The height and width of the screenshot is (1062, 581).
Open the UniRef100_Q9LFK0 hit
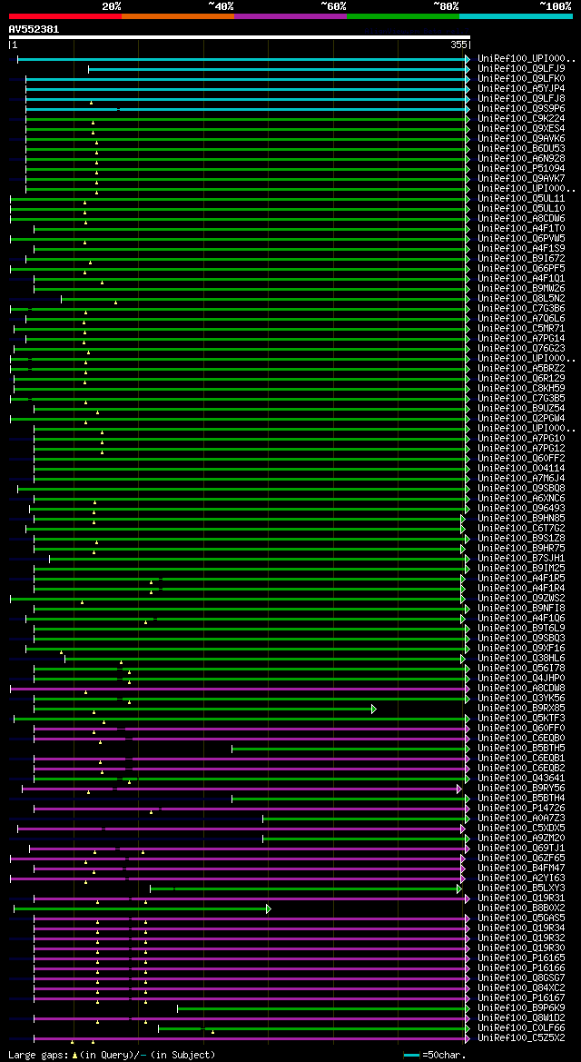pyautogui.click(x=521, y=78)
